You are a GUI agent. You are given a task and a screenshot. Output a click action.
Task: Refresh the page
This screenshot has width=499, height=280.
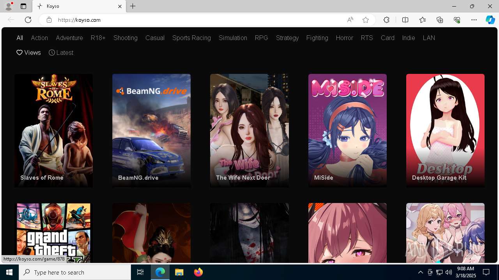[28, 20]
